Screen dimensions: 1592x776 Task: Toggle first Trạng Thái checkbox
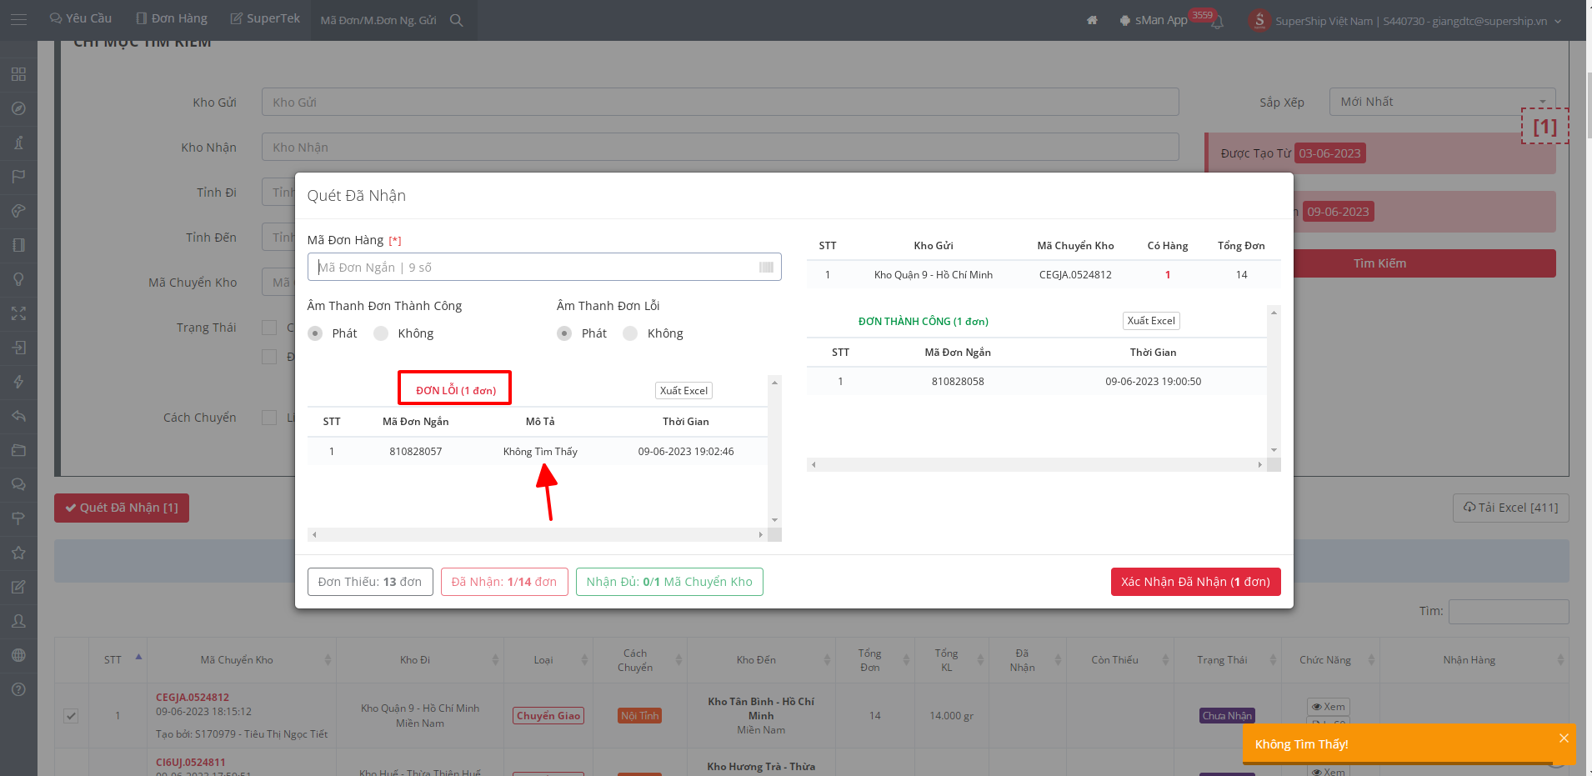tap(269, 328)
